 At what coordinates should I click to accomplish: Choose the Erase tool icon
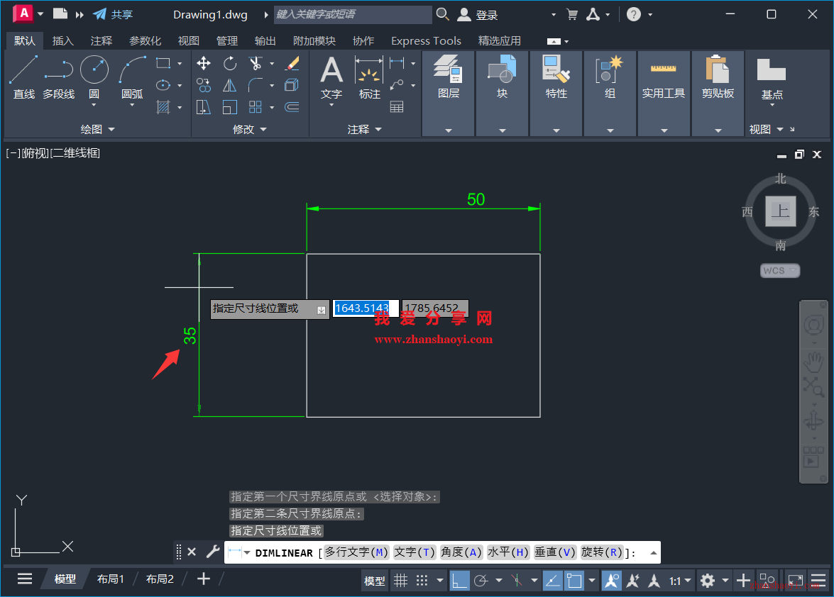292,64
